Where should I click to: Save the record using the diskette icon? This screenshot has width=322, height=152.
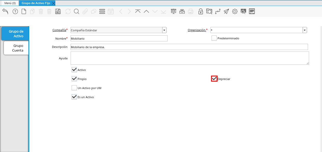point(58,11)
